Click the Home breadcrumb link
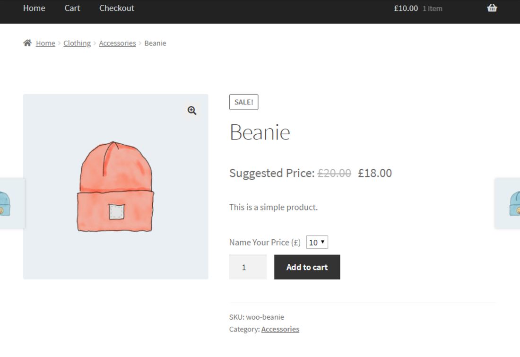Viewport: 520px width, 357px height. click(x=45, y=43)
